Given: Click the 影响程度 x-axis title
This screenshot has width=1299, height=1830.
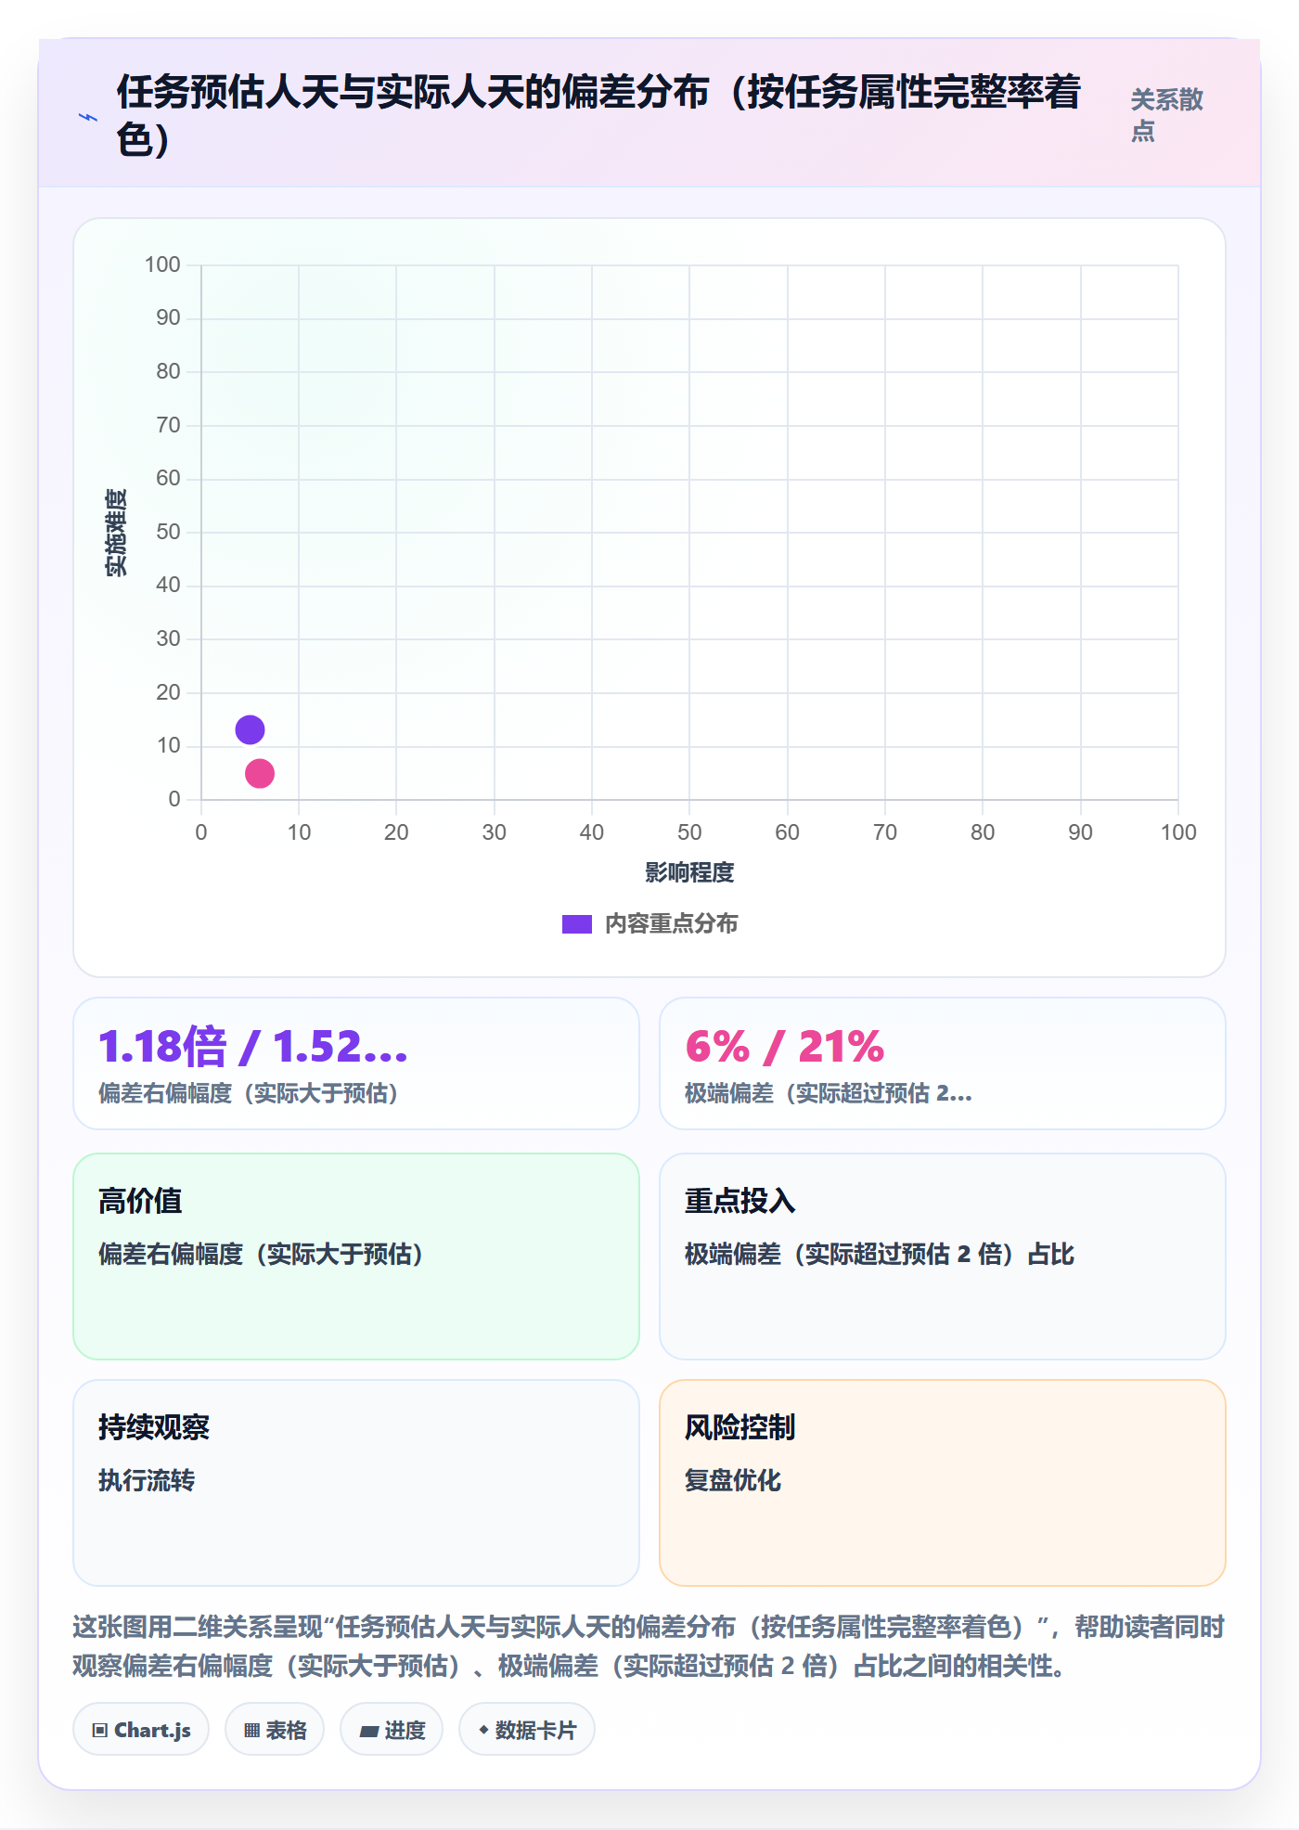Looking at the screenshot, I should tap(689, 872).
